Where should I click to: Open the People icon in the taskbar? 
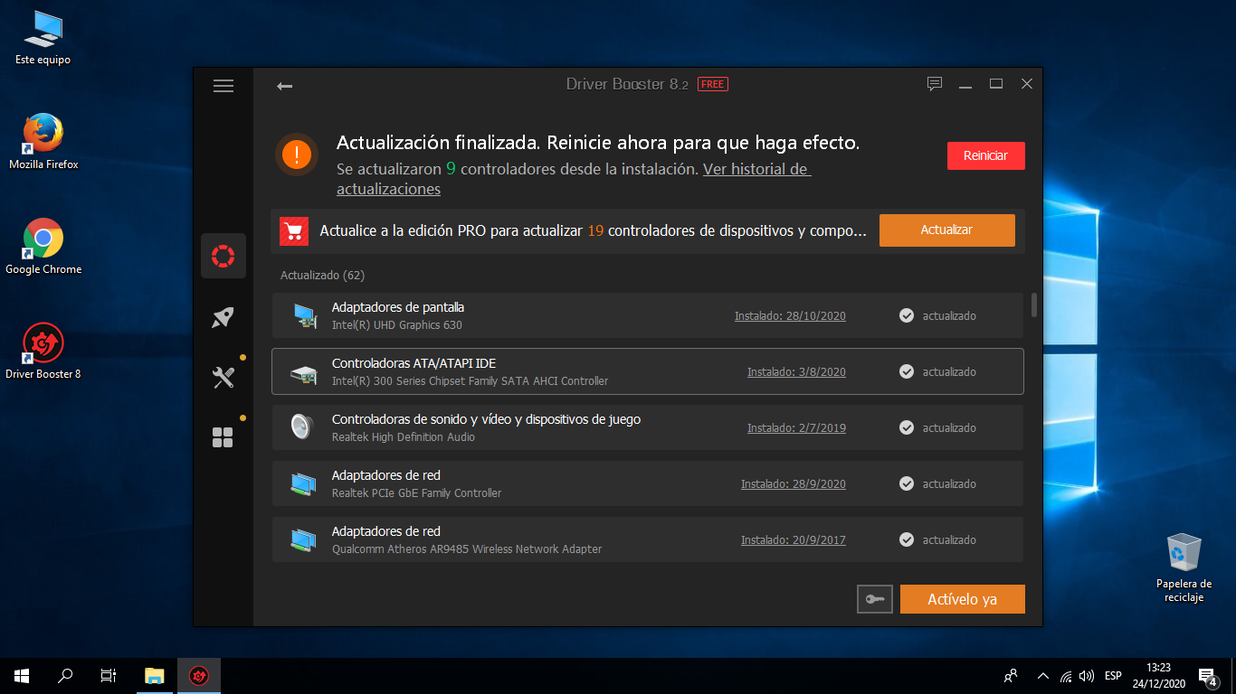[1011, 676]
